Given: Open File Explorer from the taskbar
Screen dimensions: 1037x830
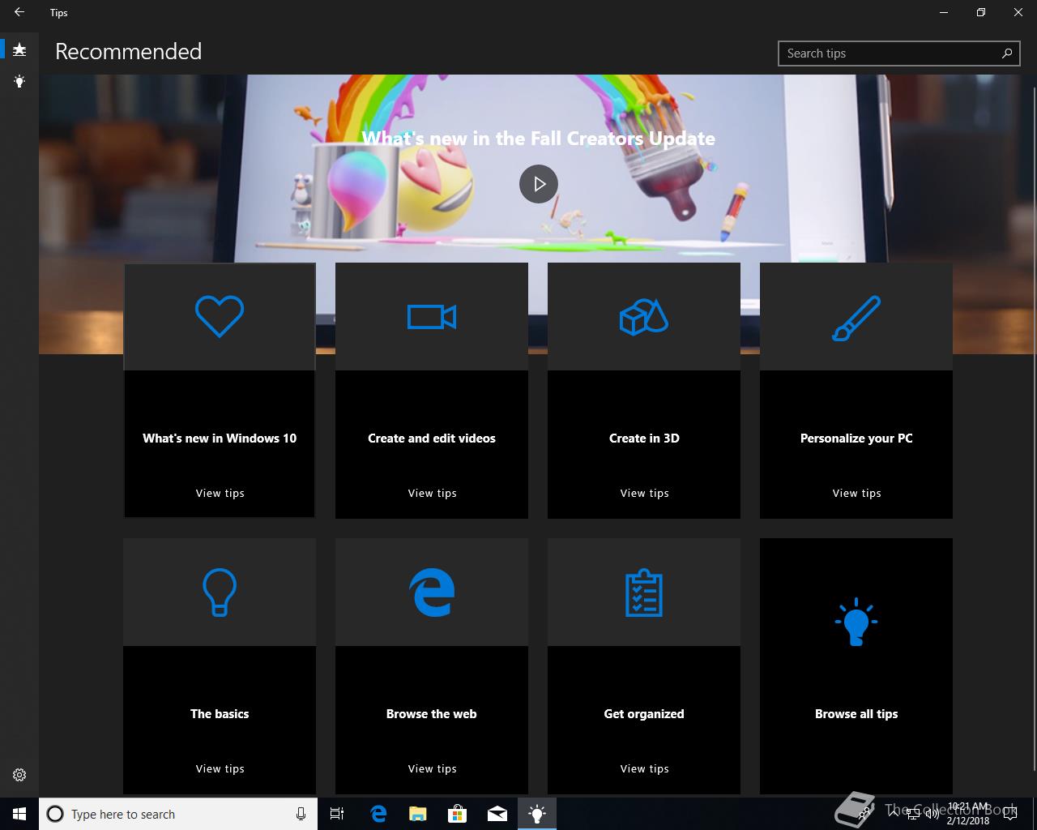Looking at the screenshot, I should coord(418,814).
